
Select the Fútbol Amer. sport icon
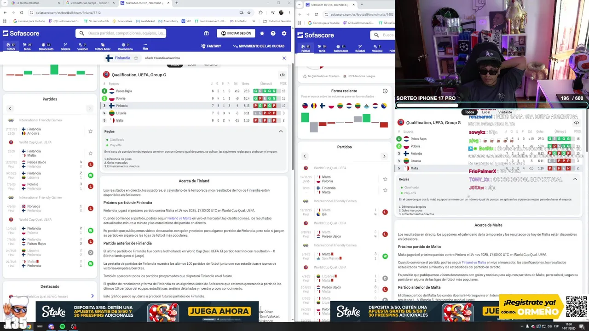pyautogui.click(x=103, y=47)
